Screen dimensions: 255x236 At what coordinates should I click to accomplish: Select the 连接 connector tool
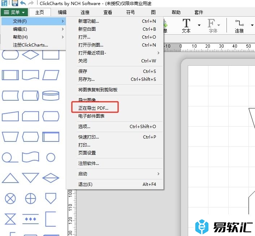(239, 26)
